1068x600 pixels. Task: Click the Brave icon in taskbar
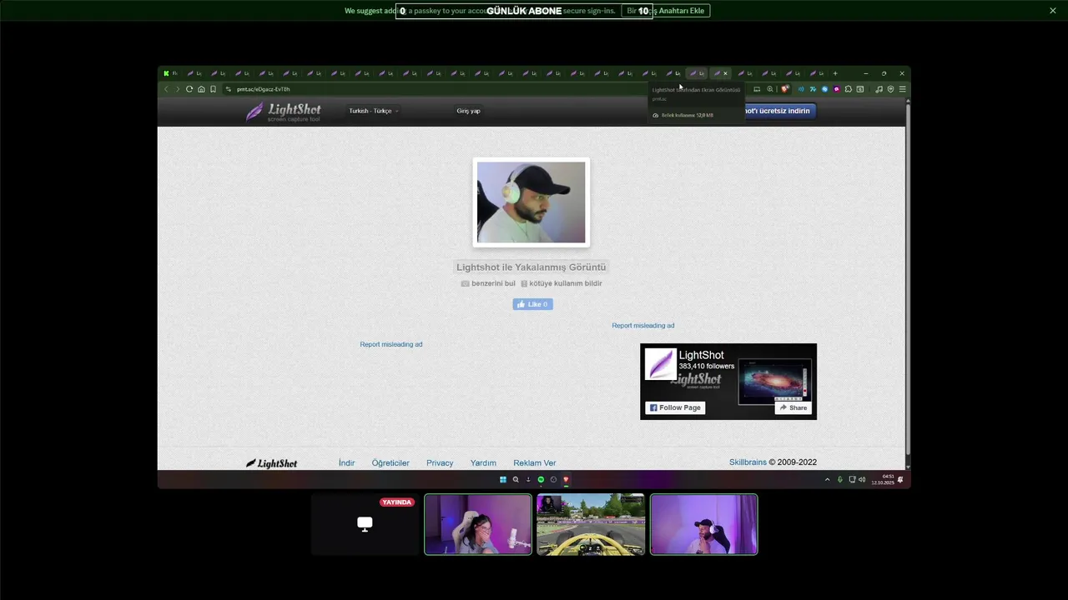point(566,480)
